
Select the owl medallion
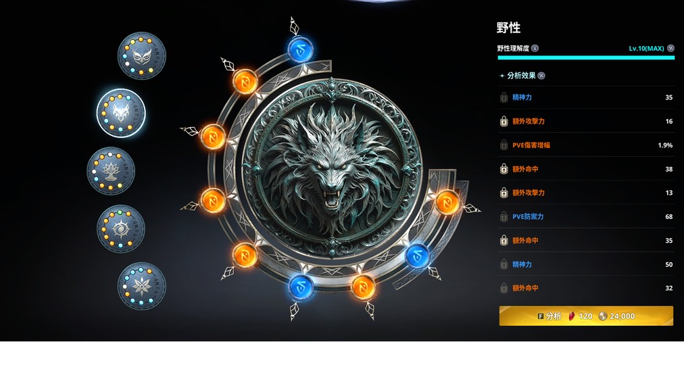click(x=142, y=55)
